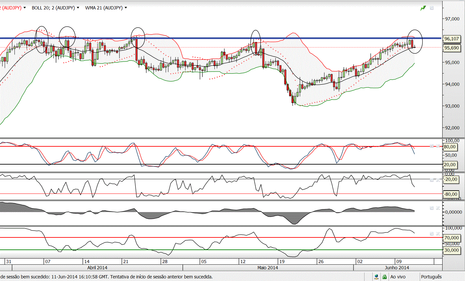Maximize the main price chart panel
This screenshot has width=465, height=281.
coord(432,8)
